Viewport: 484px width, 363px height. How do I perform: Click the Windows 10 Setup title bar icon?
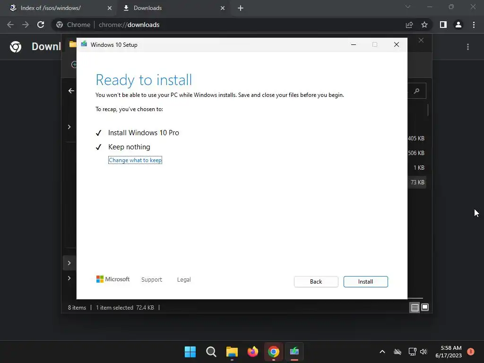(84, 44)
